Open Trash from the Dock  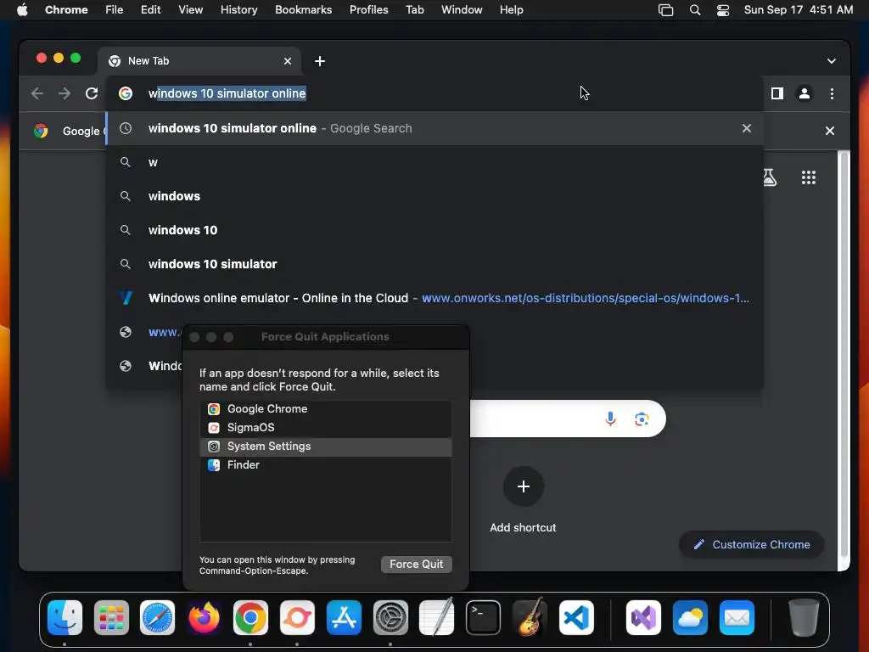(x=804, y=617)
